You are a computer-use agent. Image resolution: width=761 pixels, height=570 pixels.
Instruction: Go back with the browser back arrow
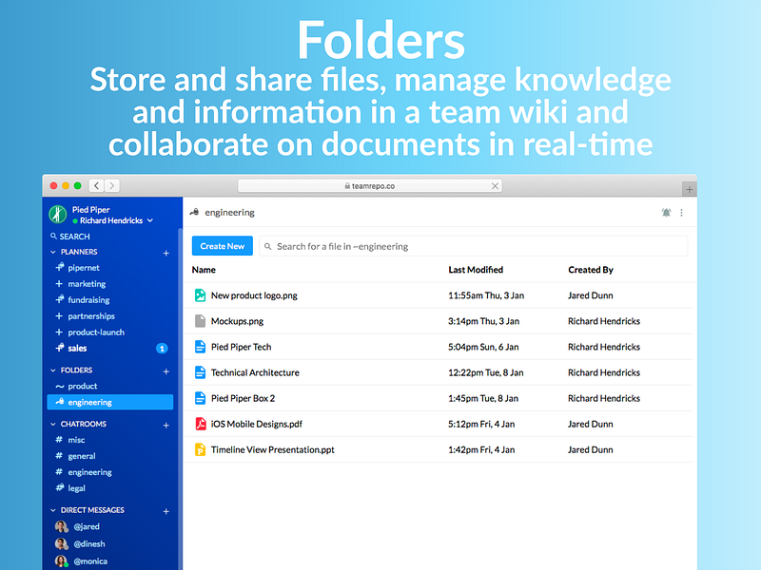click(x=97, y=185)
